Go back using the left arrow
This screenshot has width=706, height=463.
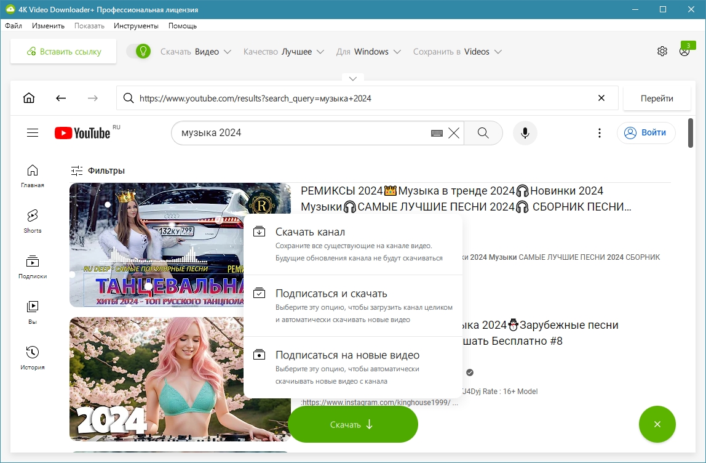pos(60,99)
